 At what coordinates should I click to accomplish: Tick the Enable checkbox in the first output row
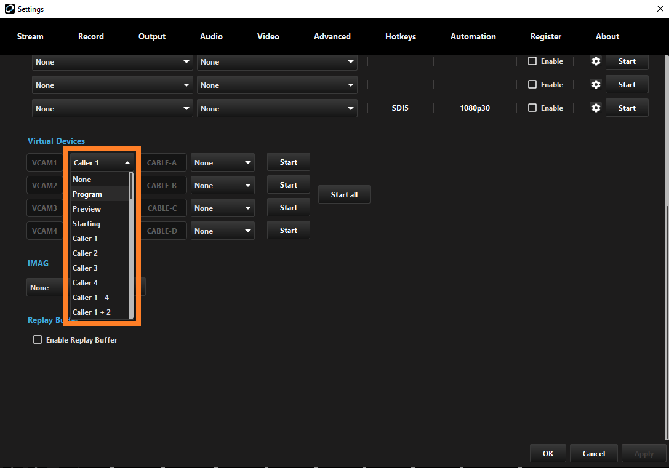coord(532,61)
